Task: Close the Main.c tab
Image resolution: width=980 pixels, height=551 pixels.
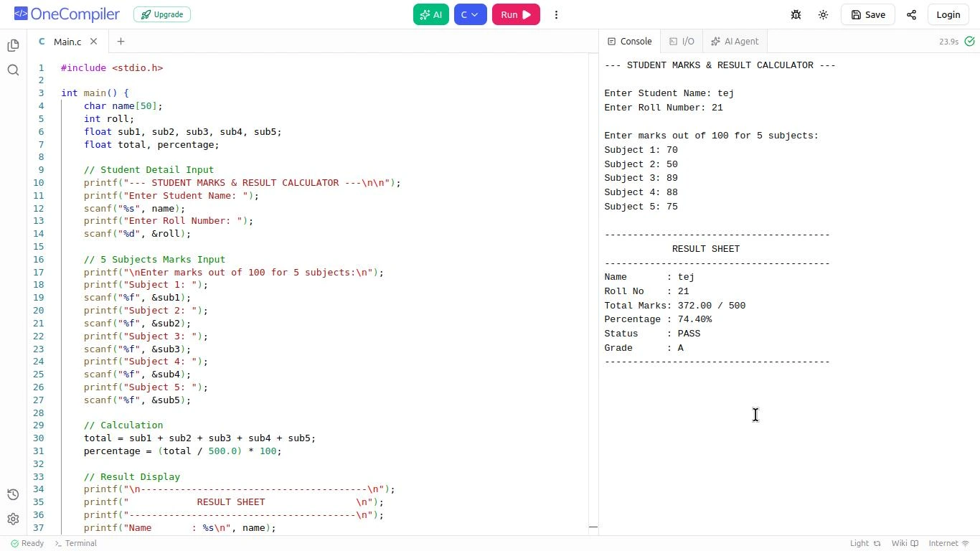Action: tap(93, 42)
